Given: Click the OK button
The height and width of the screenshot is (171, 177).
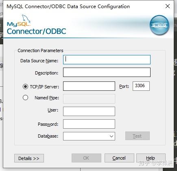Looking at the screenshot, I should point(86,158).
